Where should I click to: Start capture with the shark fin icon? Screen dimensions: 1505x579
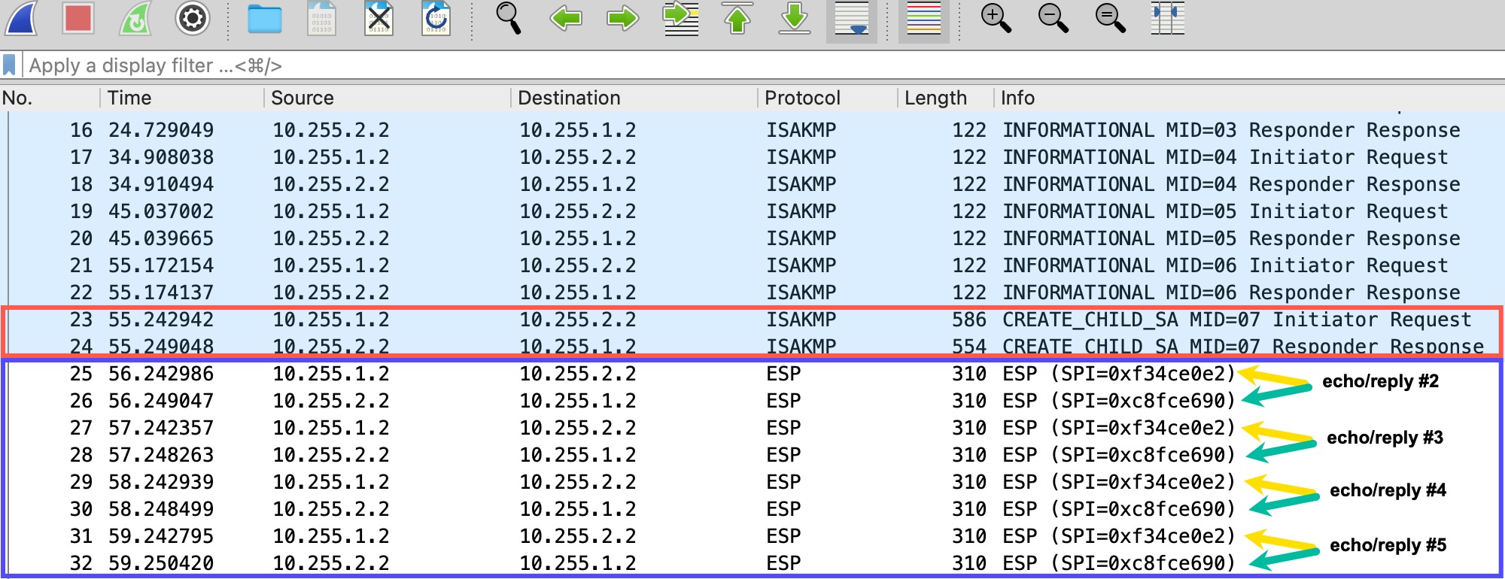(x=21, y=19)
